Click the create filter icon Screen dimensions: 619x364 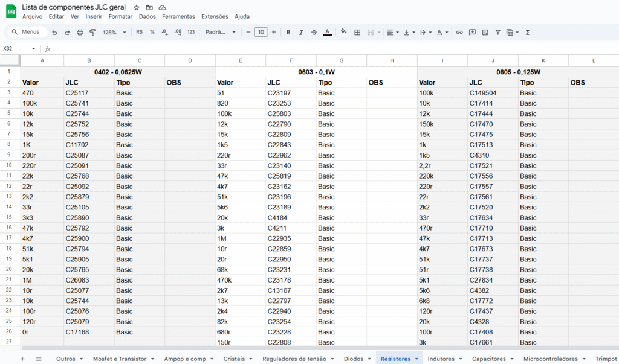(x=497, y=33)
